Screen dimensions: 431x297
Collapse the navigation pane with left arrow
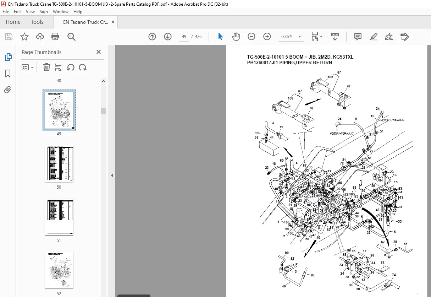[112, 175]
